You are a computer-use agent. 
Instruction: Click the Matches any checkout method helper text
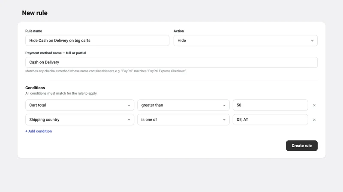coord(106,71)
